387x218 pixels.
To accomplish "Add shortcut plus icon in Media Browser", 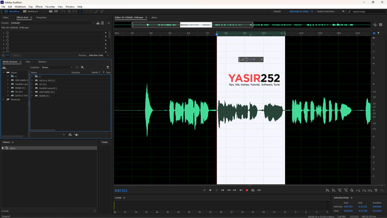I will point(82,67).
